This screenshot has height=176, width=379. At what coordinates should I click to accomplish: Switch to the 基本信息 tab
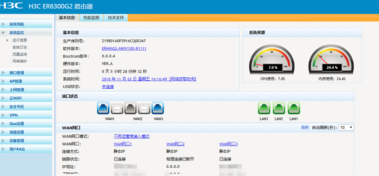point(67,18)
